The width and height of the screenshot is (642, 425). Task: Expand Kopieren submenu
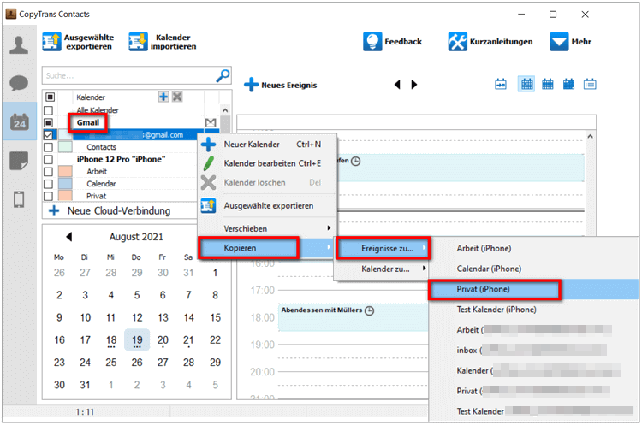click(267, 248)
